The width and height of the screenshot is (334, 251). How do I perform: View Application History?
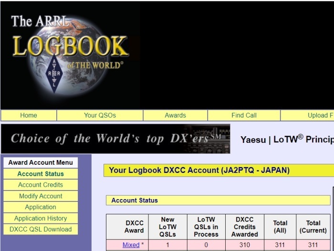(41, 218)
